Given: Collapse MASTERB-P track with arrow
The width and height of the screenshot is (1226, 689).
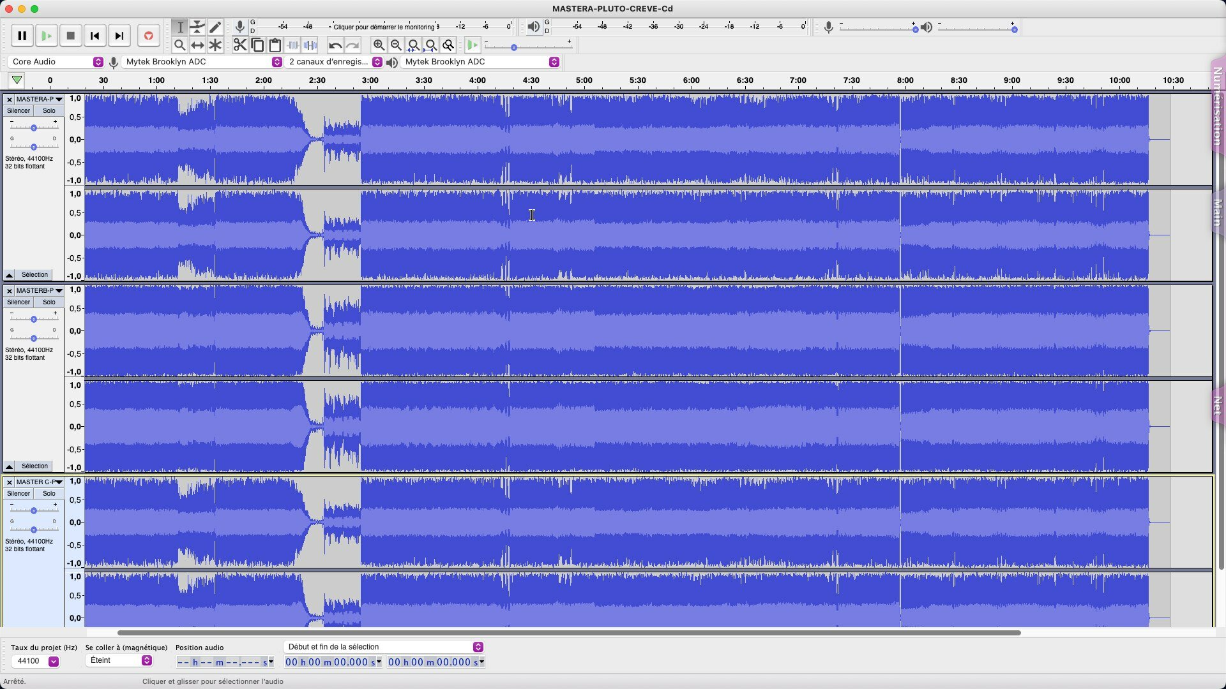Looking at the screenshot, I should click(9, 466).
